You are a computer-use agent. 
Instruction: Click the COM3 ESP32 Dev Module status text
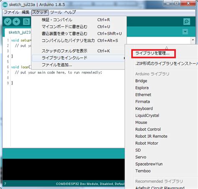(x=90, y=184)
